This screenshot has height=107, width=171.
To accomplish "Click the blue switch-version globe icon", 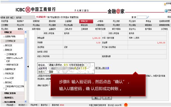I will tap(166, 11).
